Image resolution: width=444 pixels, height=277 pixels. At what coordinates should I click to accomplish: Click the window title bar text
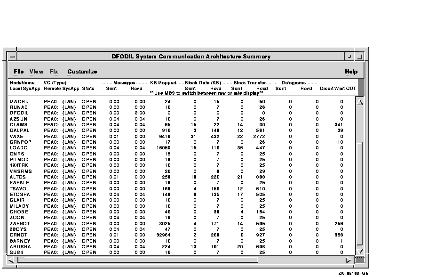point(191,57)
